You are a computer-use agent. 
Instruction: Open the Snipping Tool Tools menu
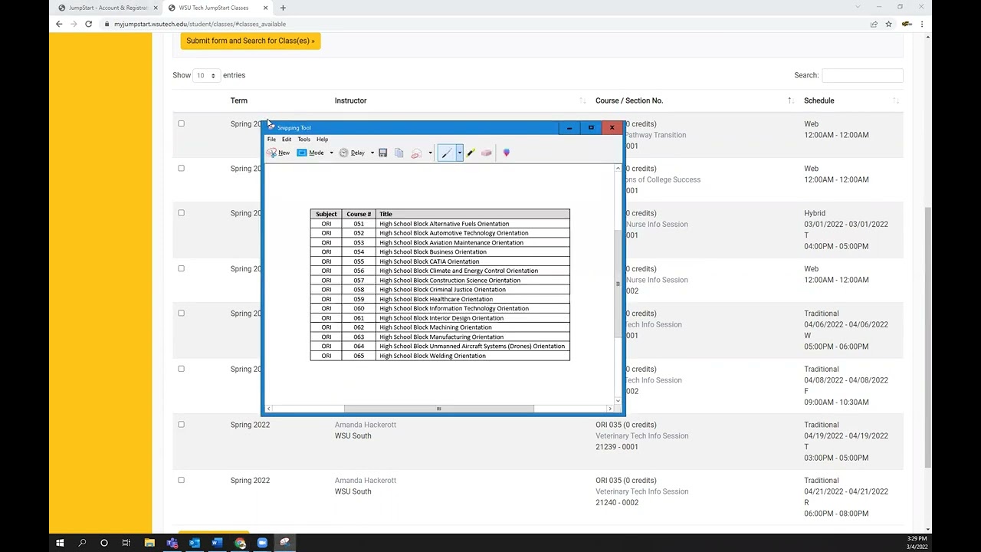tap(304, 140)
